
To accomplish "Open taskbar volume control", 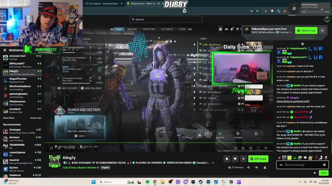I will (315, 182).
